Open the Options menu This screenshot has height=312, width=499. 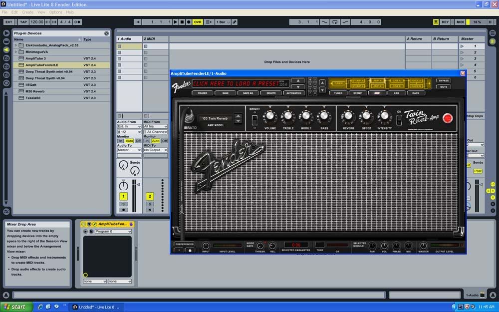pos(56,12)
